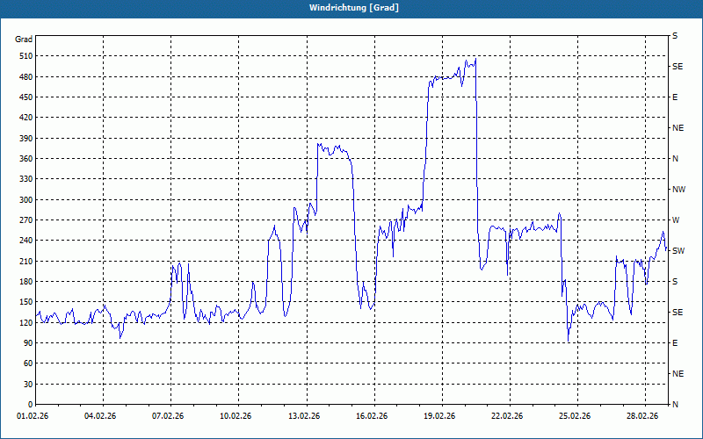Click the y-axis value 420

pyautogui.click(x=26, y=118)
